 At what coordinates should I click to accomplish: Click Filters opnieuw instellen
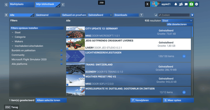(x=37, y=28)
